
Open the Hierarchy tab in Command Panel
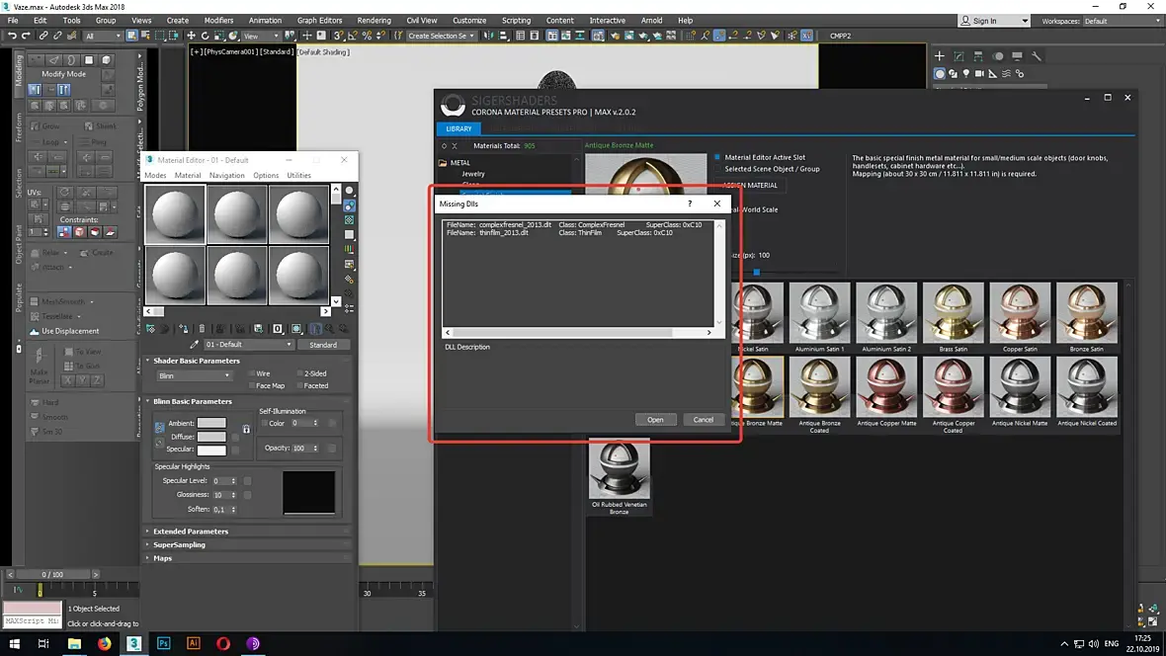(978, 55)
